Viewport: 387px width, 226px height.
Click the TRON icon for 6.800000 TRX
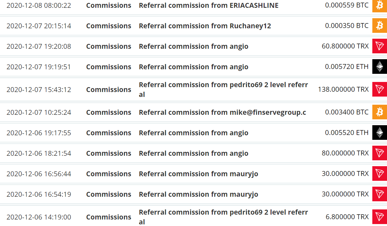379,217
